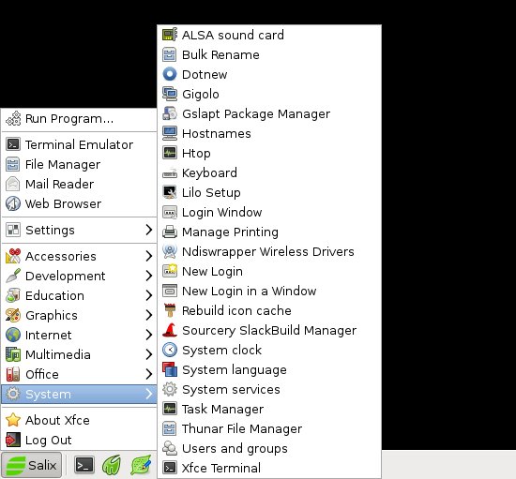Choose Log Out from the menu

[79, 440]
